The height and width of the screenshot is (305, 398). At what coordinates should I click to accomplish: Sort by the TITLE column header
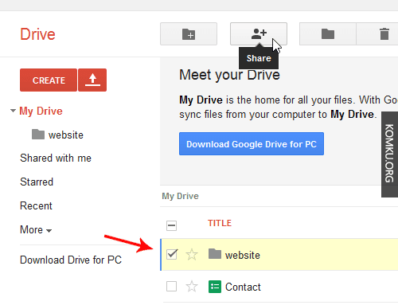point(220,223)
